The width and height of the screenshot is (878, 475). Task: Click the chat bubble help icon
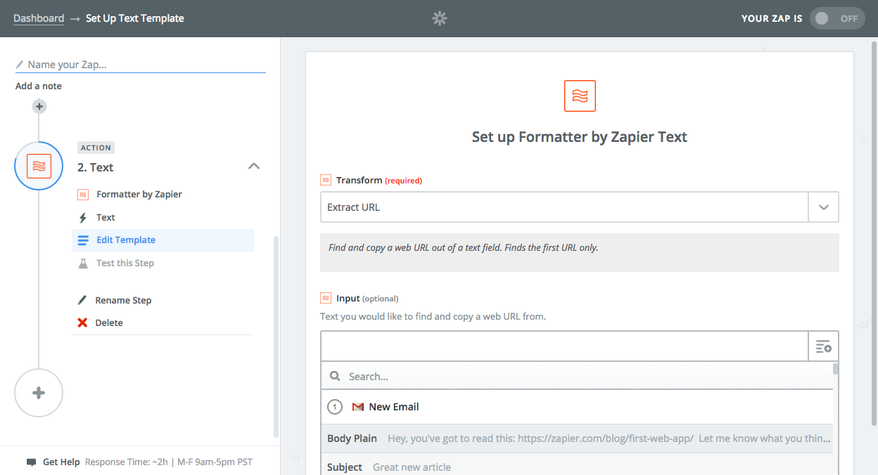click(x=31, y=462)
